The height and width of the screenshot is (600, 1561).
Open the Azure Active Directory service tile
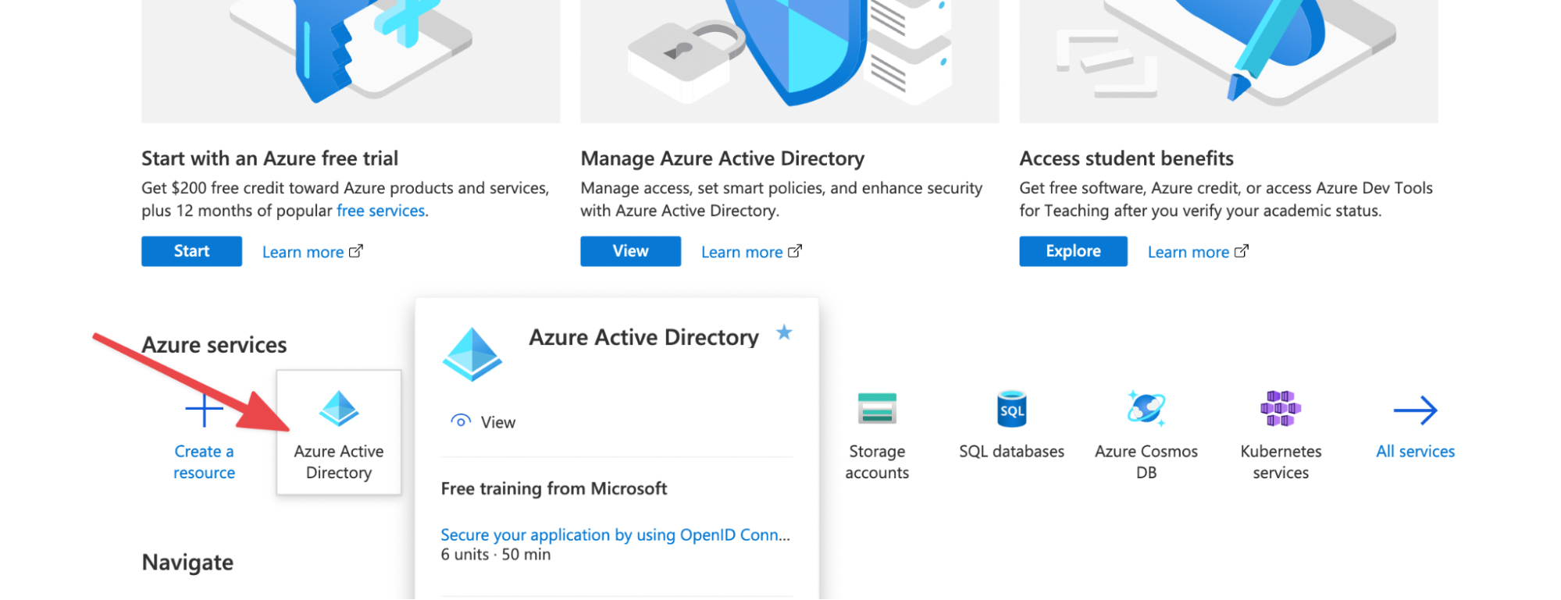click(339, 432)
